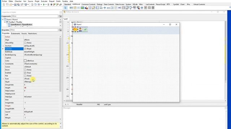Click the New Unit toolbar icon
This screenshot has height=129, width=231.
click(x=4, y=5)
